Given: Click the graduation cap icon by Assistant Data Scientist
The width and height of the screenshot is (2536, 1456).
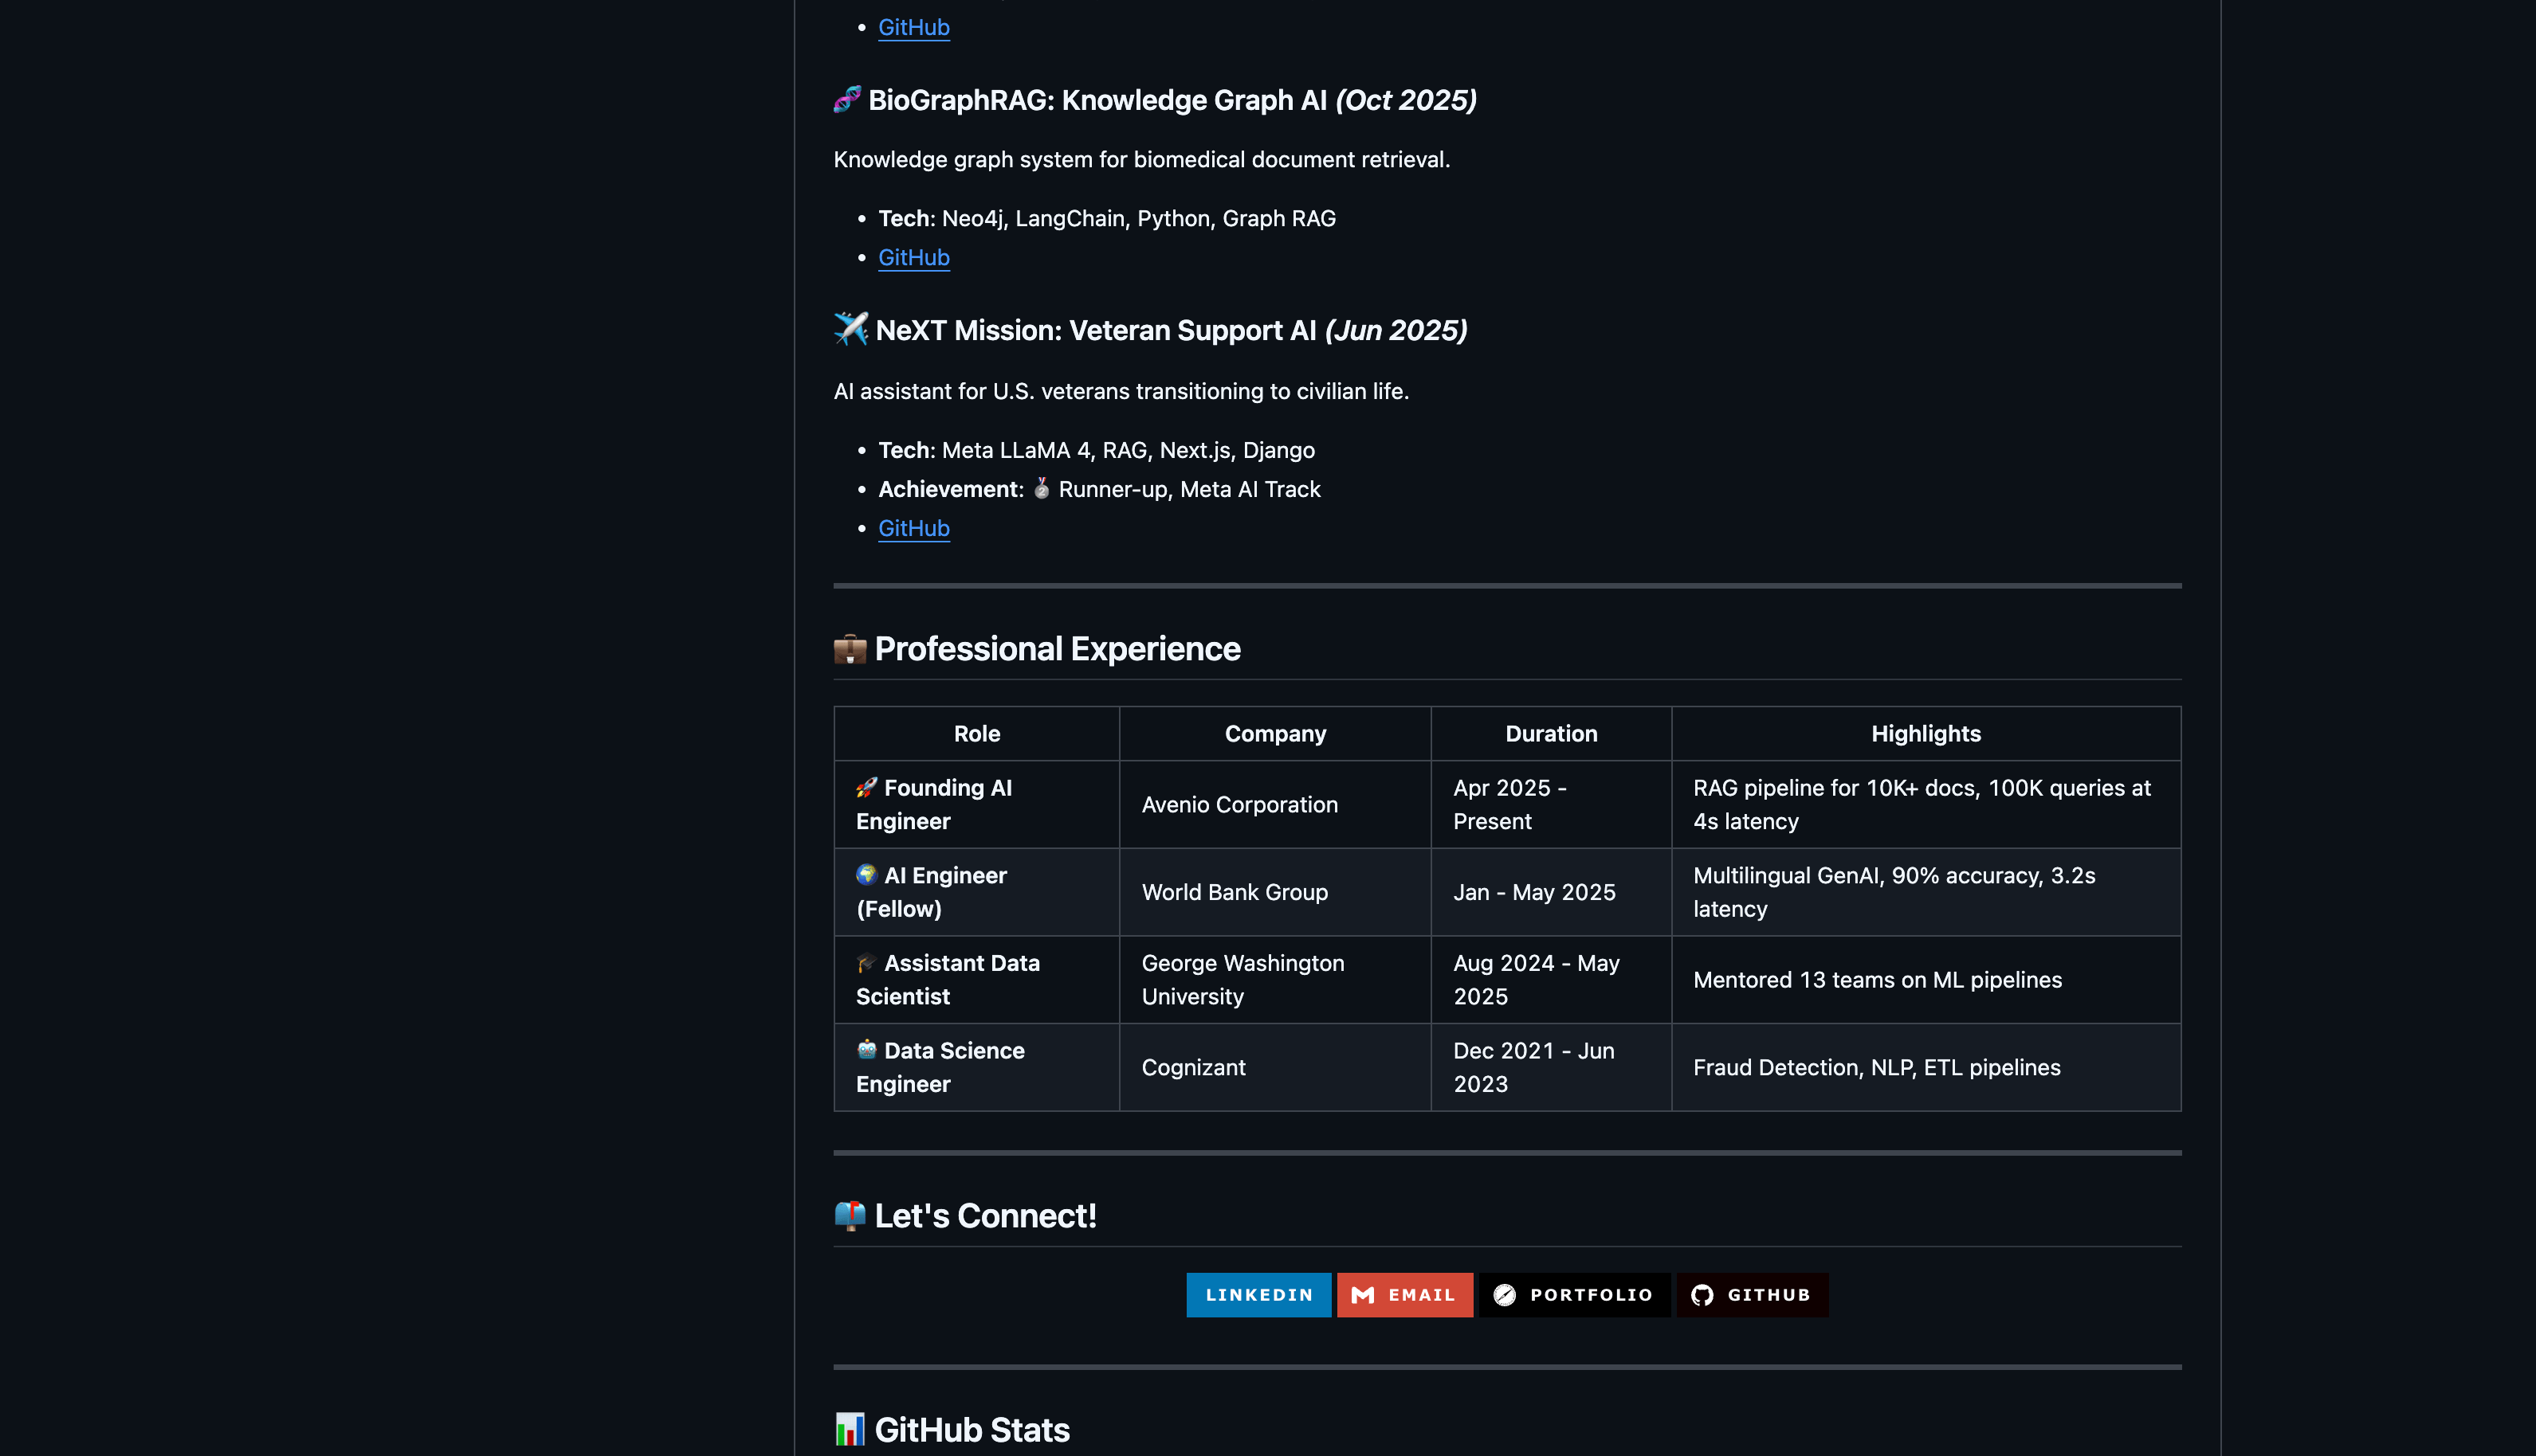Looking at the screenshot, I should coord(866,963).
